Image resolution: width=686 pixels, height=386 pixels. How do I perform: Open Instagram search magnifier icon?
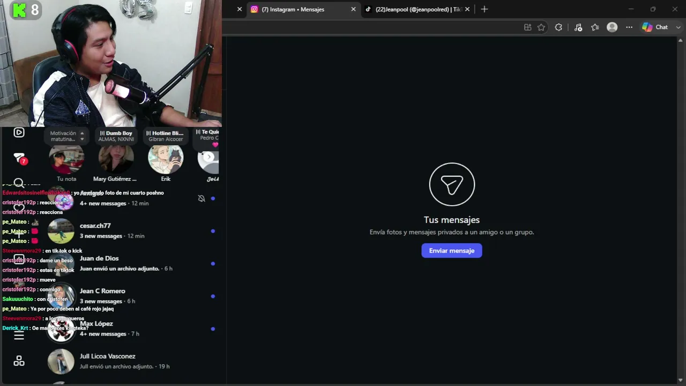click(x=19, y=183)
